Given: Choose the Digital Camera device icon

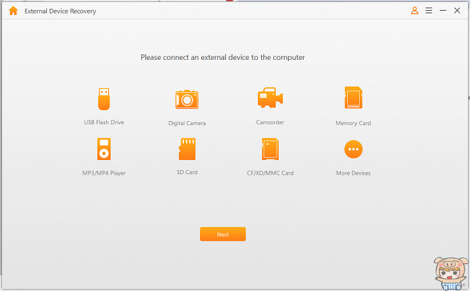Looking at the screenshot, I should coord(187,99).
